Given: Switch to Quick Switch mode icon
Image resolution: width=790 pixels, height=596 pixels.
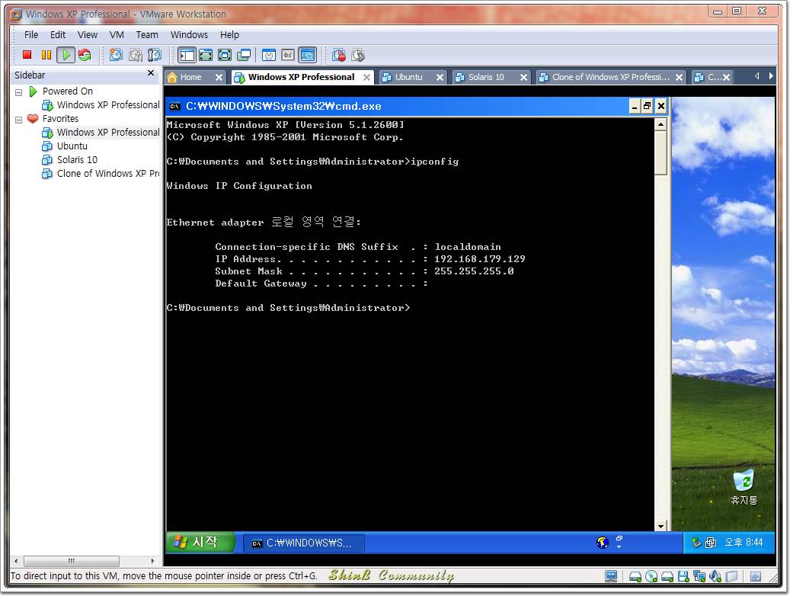Looking at the screenshot, I should (206, 54).
